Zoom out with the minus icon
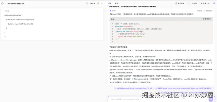The width and height of the screenshot is (217, 102). tap(87, 4)
